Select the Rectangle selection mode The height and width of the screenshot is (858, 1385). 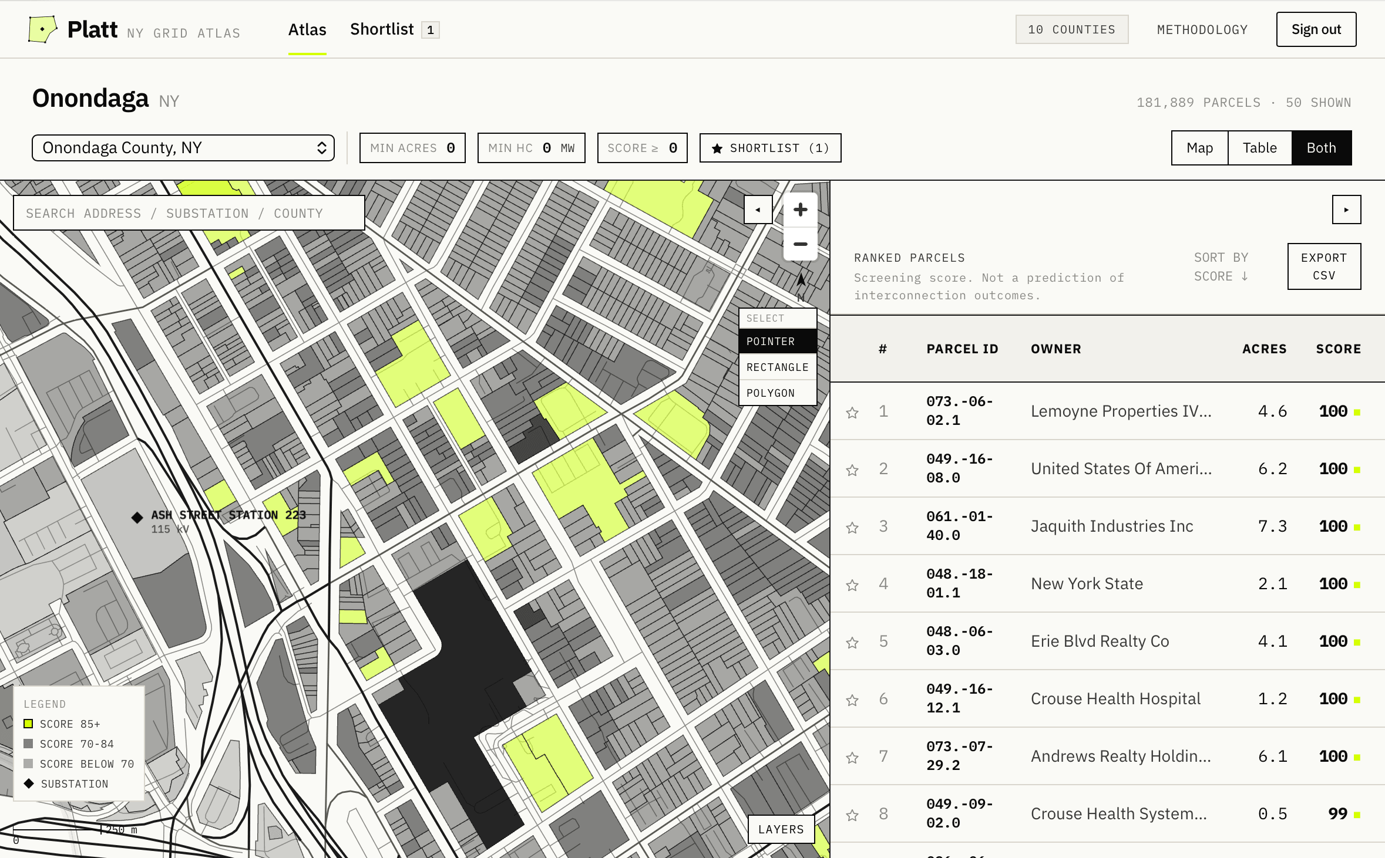pos(778,367)
